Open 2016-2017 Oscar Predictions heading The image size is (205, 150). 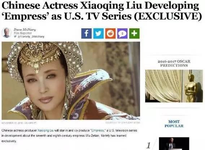pos(174,63)
